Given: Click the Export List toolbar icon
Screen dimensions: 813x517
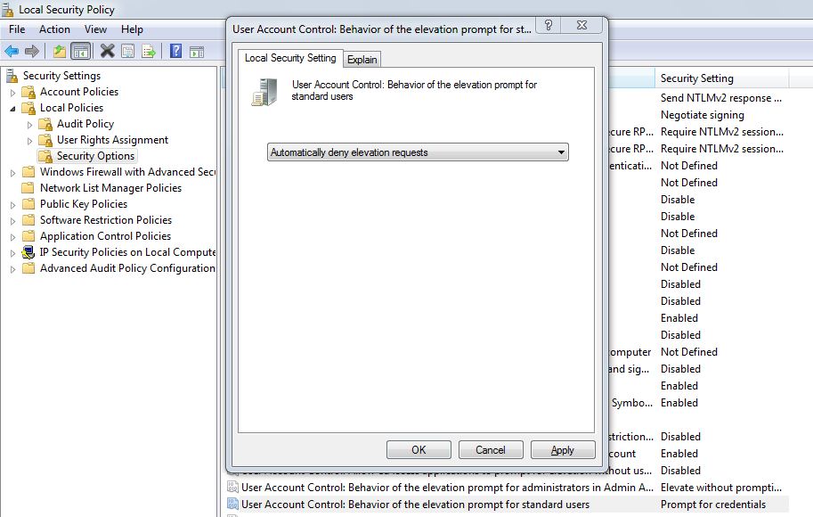Looking at the screenshot, I should pyautogui.click(x=149, y=51).
